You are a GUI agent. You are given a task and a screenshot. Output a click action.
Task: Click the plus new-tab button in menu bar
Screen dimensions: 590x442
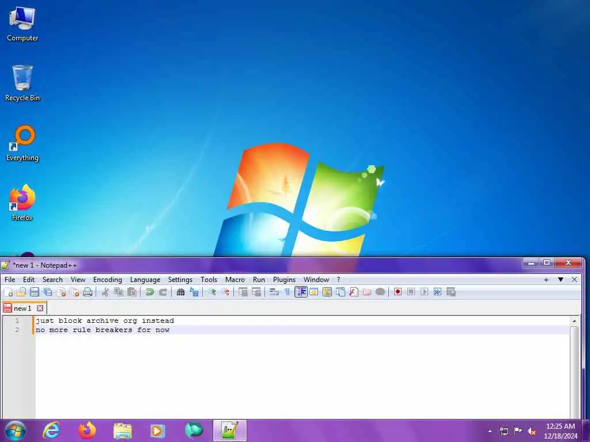point(546,280)
